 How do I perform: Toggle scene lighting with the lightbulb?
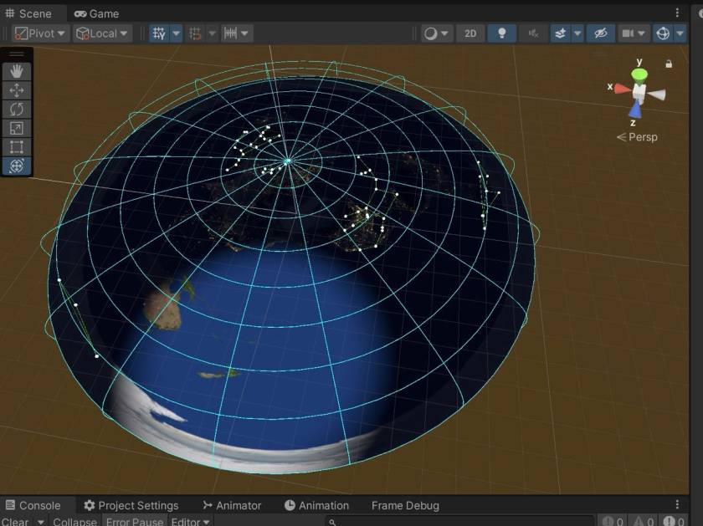[501, 33]
